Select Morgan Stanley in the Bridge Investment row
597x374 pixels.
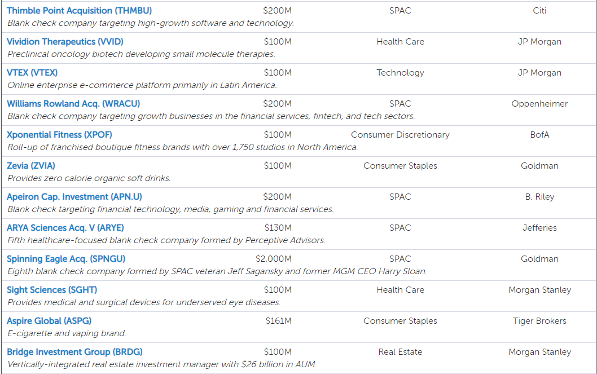tap(539, 351)
